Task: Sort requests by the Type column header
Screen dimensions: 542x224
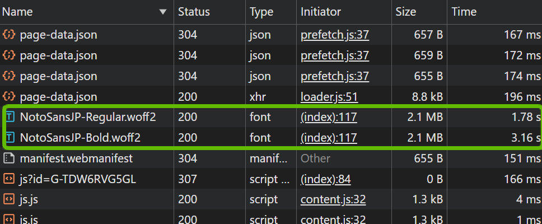Action: (261, 12)
